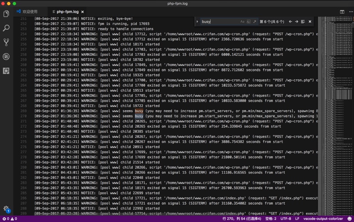This screenshot has width=354, height=222.
Task: Toggle Match Case in find widget
Action: click(x=242, y=22)
